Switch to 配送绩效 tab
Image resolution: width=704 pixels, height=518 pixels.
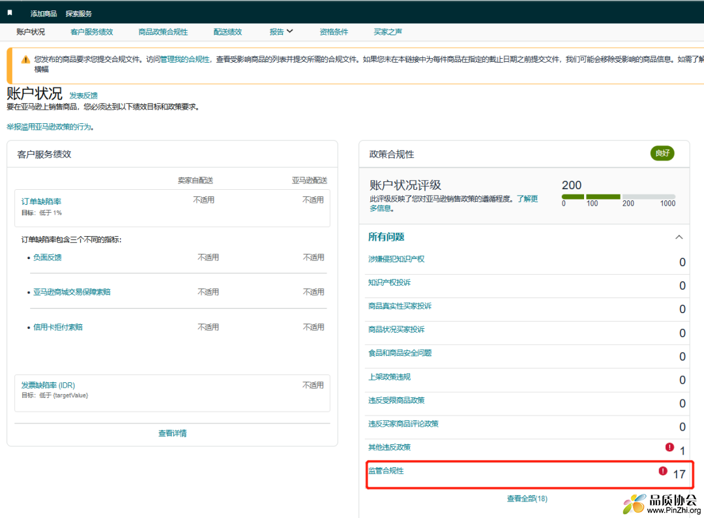click(227, 32)
